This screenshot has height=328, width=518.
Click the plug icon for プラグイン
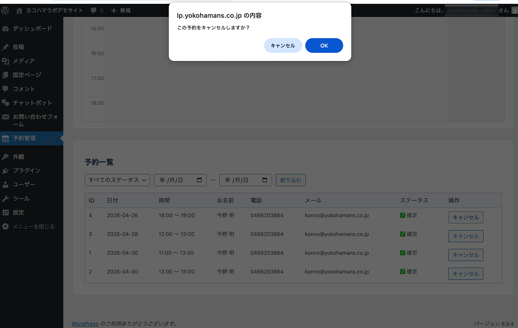pyautogui.click(x=6, y=170)
